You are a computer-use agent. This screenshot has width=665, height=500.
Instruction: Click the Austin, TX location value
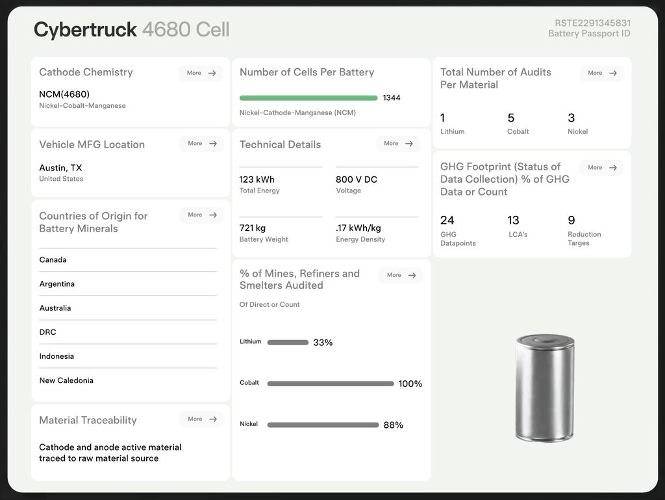pyautogui.click(x=60, y=168)
